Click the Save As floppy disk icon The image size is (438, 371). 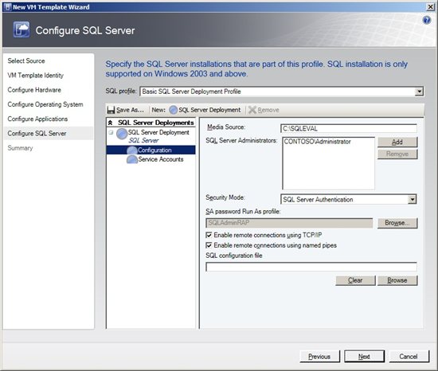(x=111, y=110)
